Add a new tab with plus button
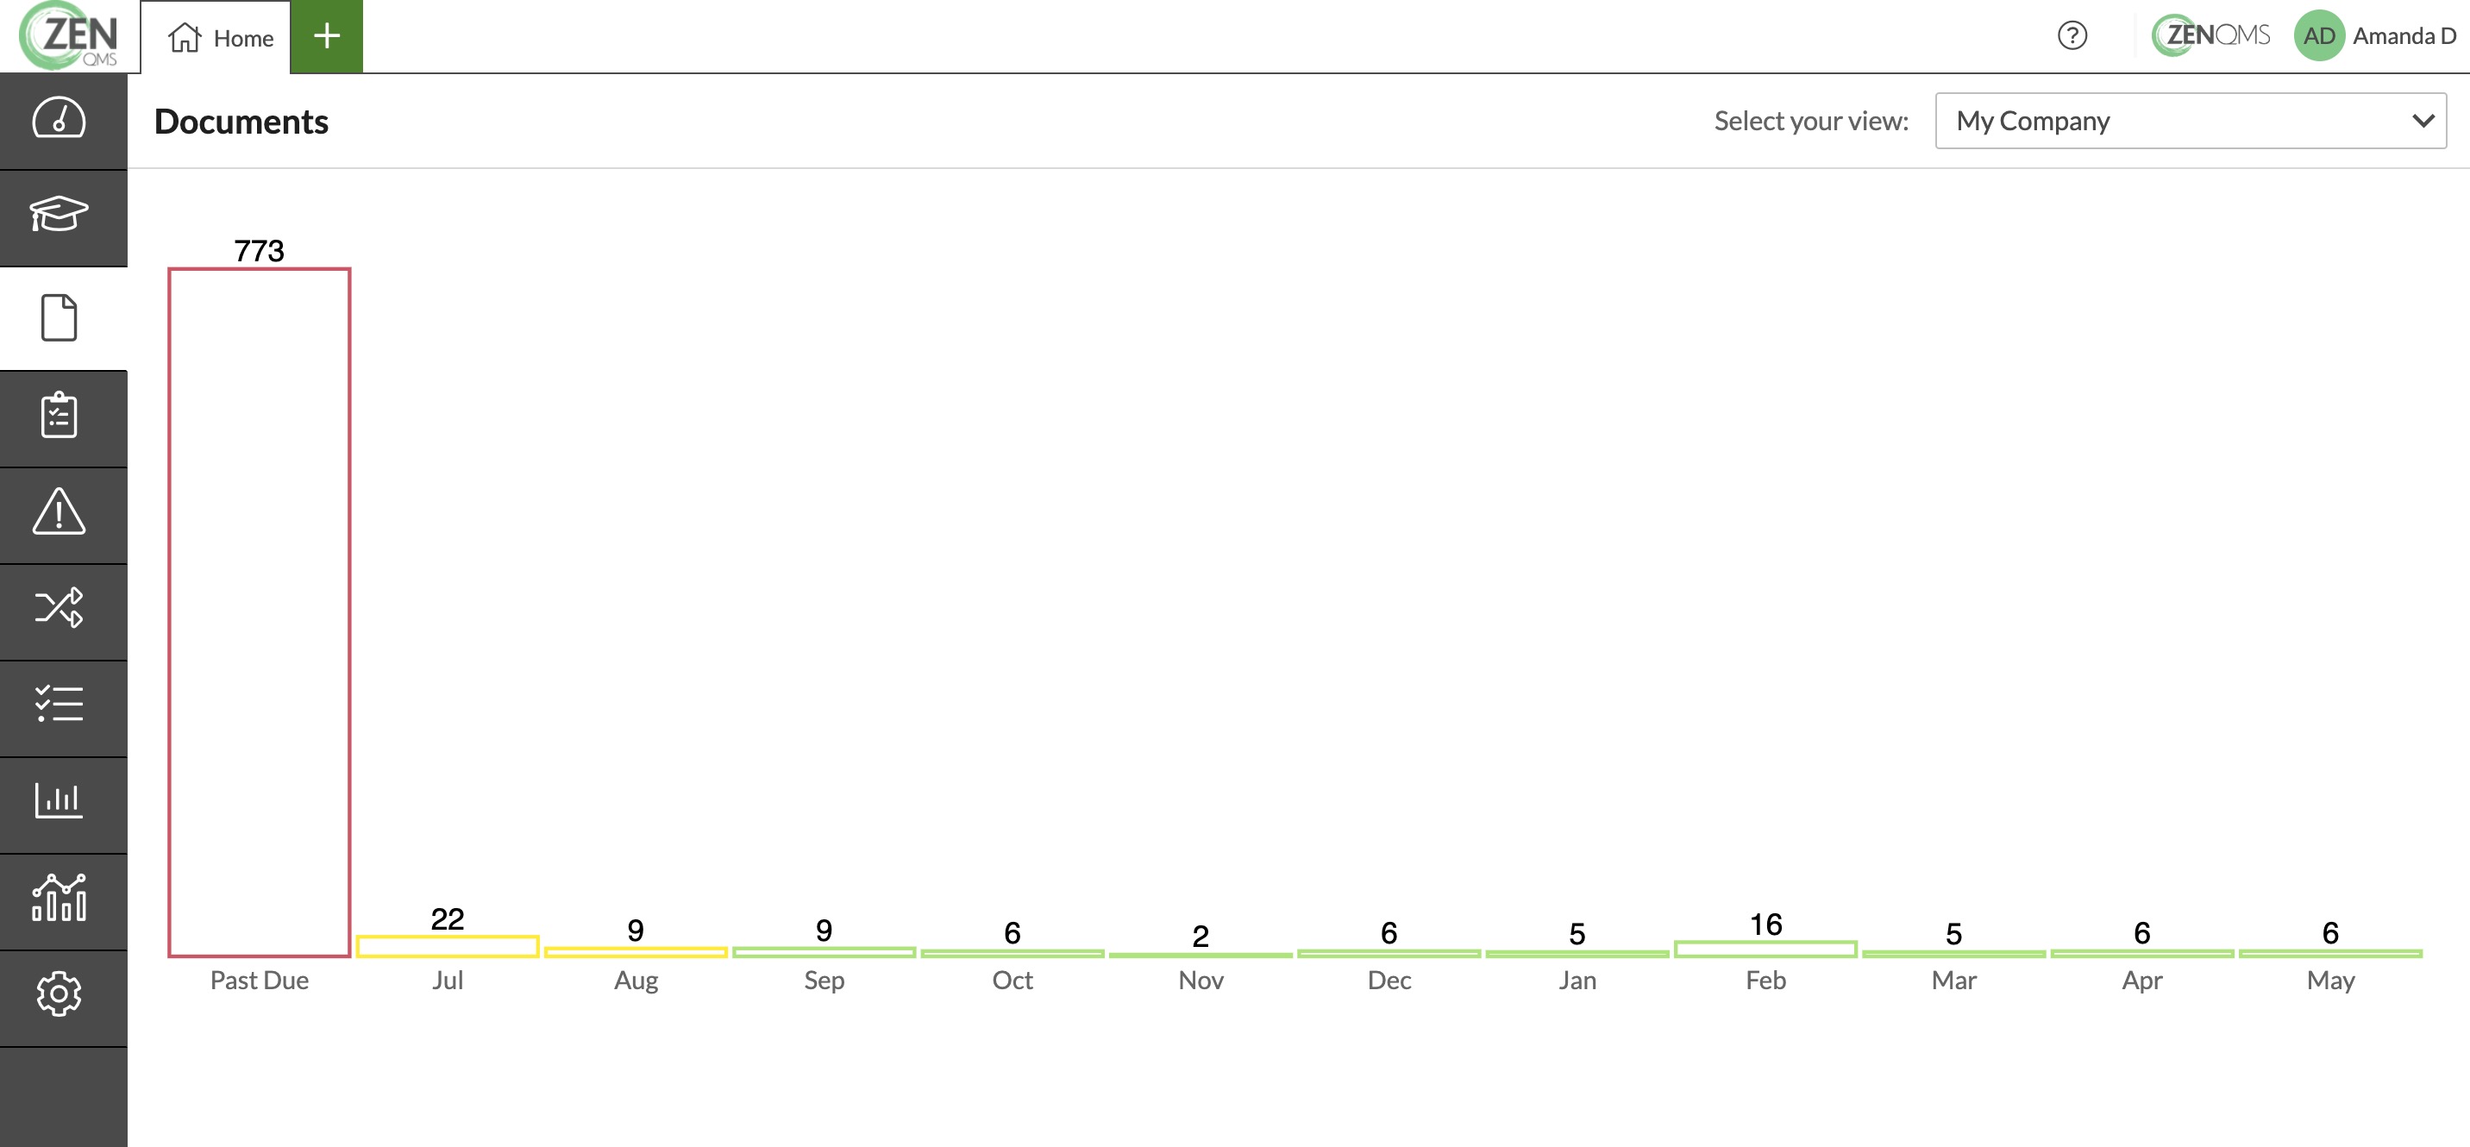The width and height of the screenshot is (2470, 1147). click(327, 36)
